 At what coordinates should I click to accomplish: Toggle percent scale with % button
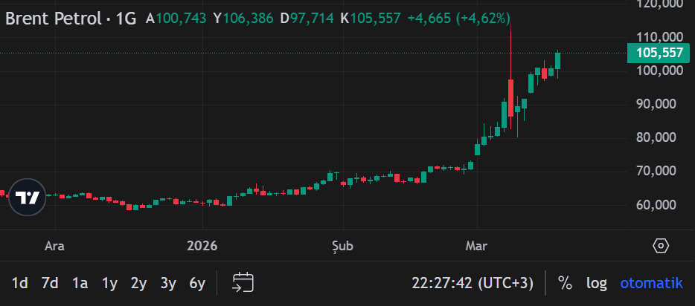(x=566, y=283)
